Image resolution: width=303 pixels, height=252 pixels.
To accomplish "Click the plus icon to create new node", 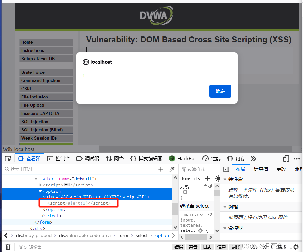I will (x=161, y=169).
